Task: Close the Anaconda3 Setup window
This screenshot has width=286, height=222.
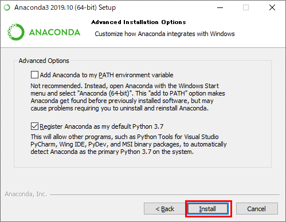Action: click(x=272, y=7)
